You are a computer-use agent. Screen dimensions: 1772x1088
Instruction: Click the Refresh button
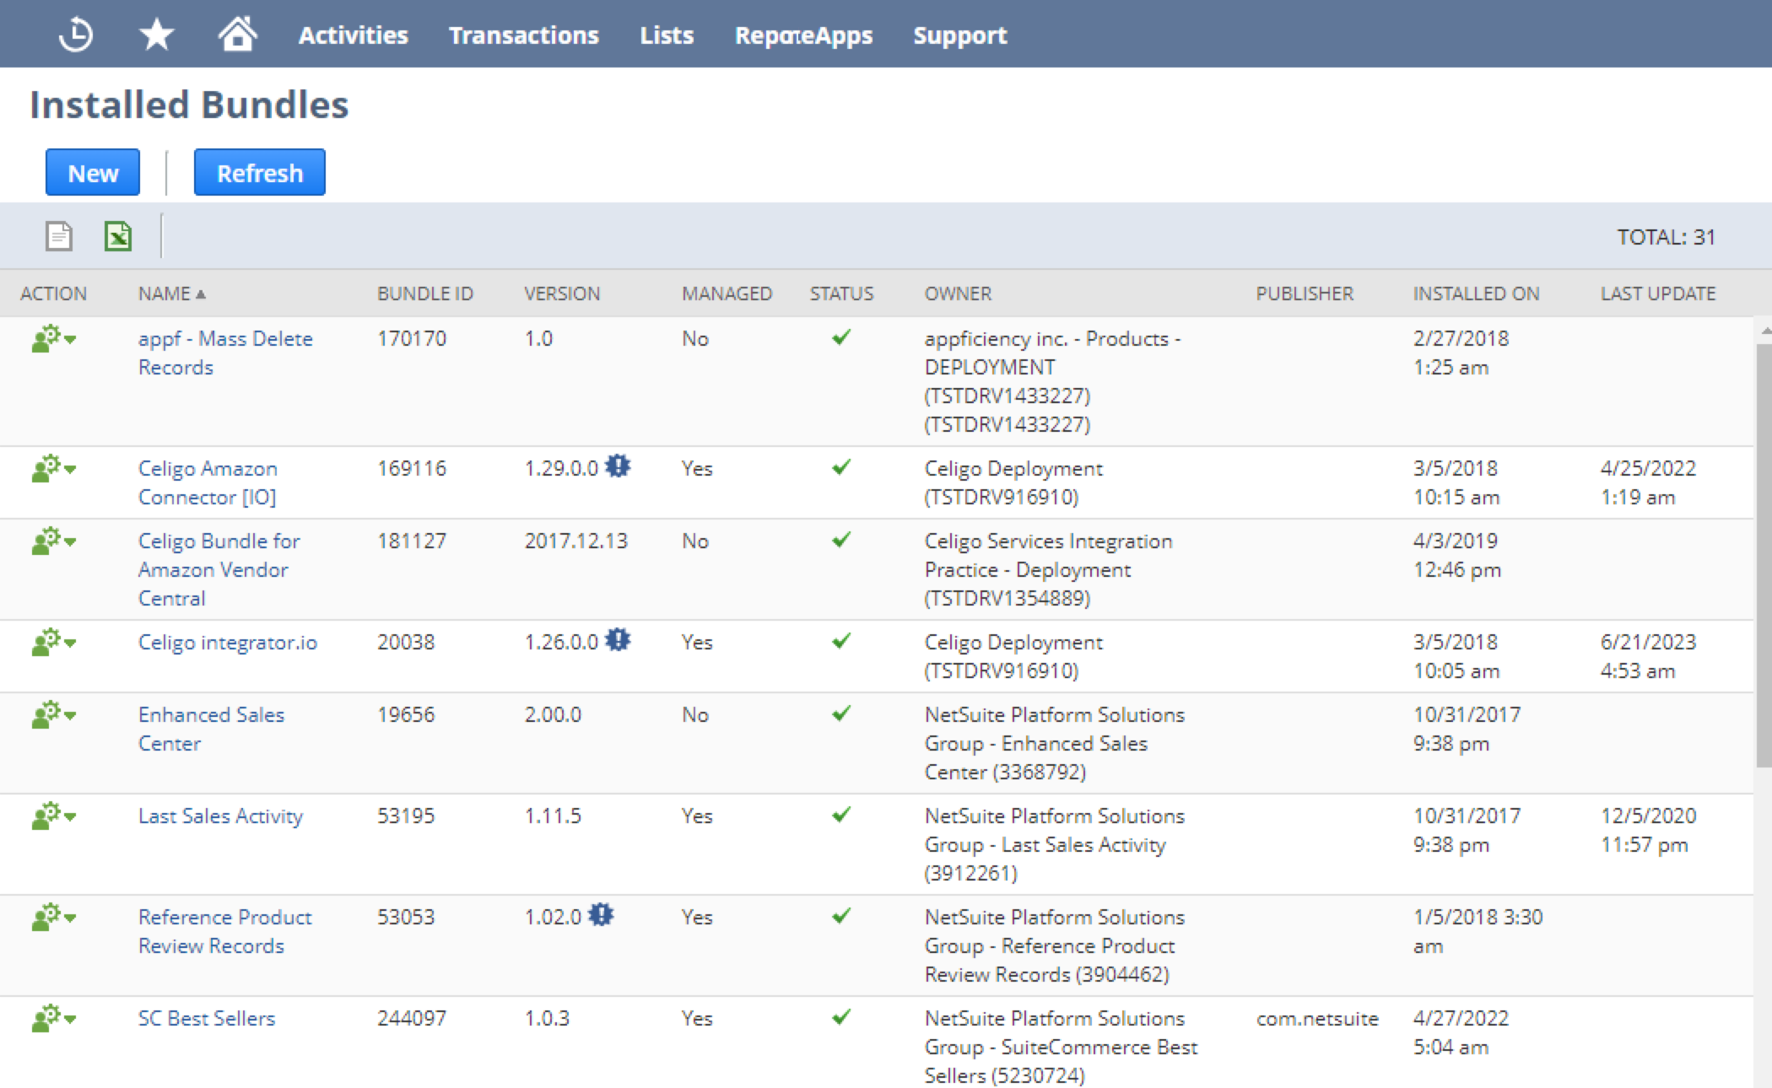click(x=260, y=173)
